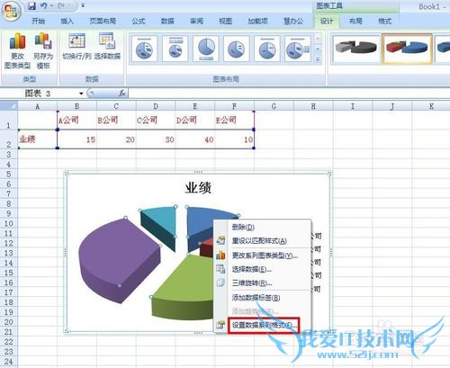Click the Office button orb

tap(12, 11)
